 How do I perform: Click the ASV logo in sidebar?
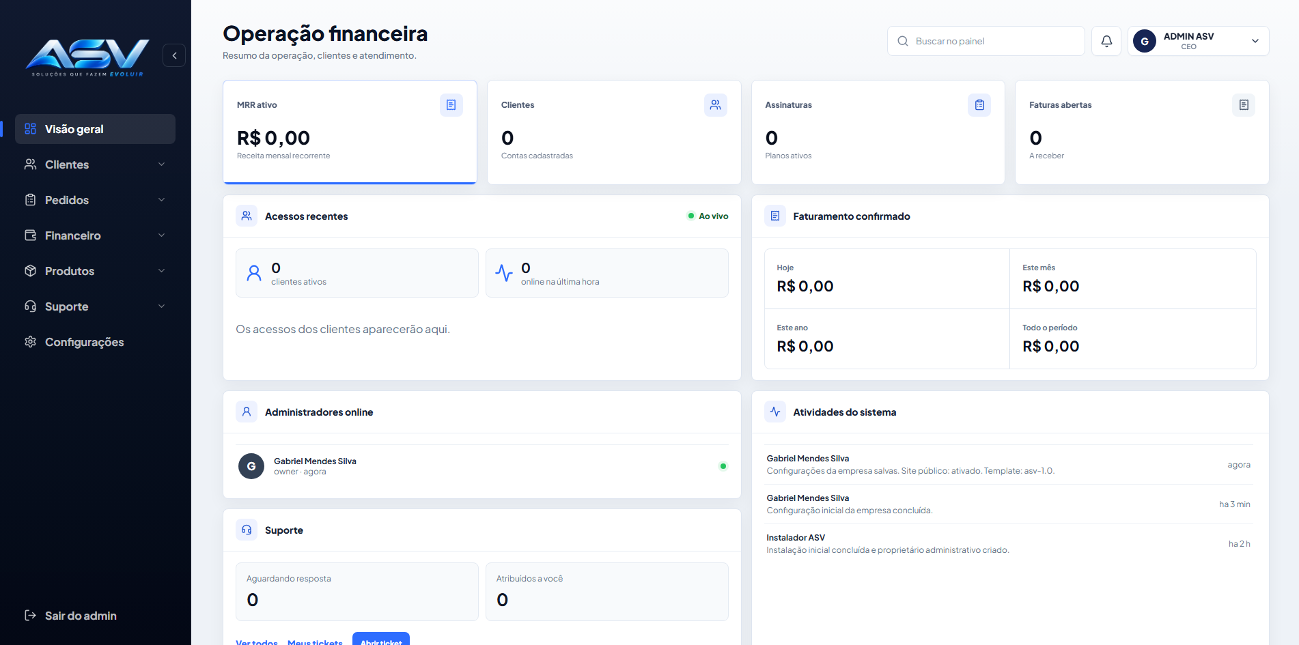(x=87, y=57)
